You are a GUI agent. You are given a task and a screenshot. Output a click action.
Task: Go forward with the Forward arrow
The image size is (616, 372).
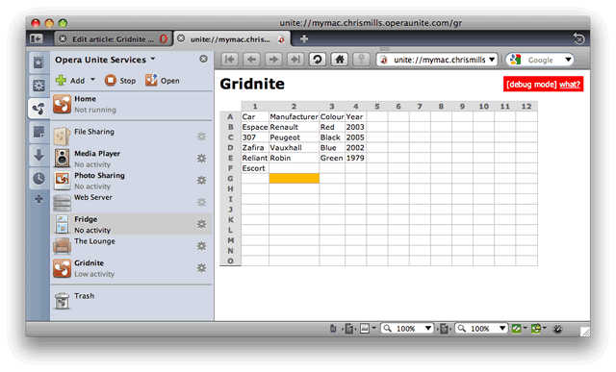click(x=273, y=60)
